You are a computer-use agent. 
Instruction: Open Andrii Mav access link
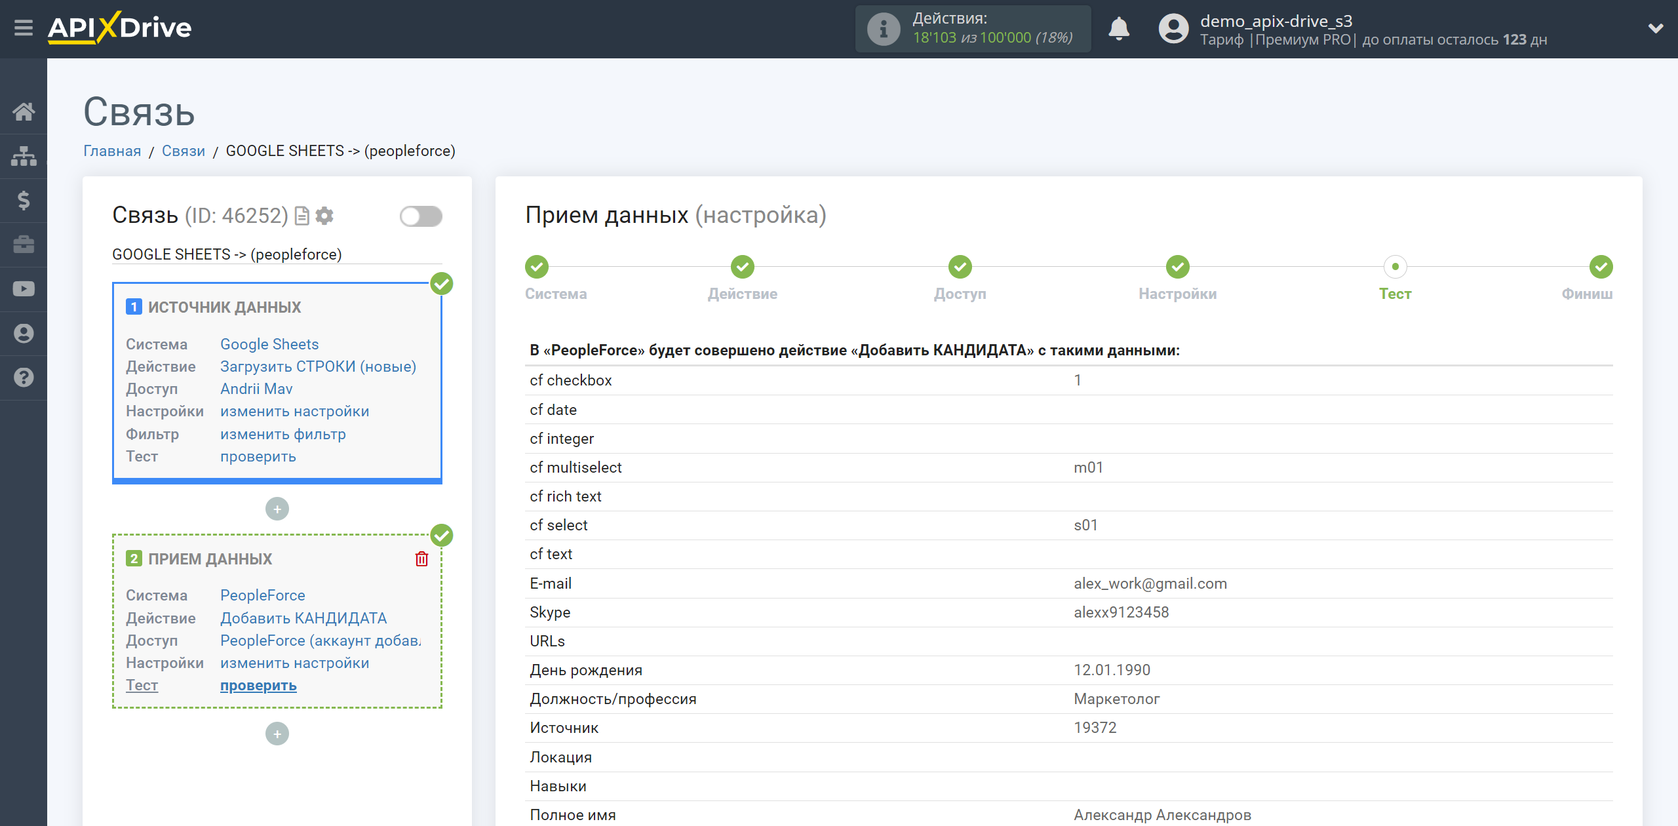256,389
